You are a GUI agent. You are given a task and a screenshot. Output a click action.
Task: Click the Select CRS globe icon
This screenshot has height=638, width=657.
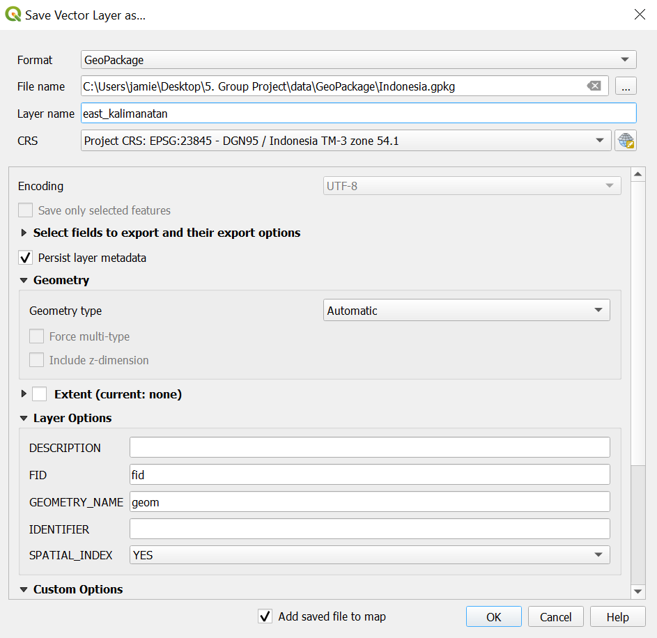coord(625,141)
